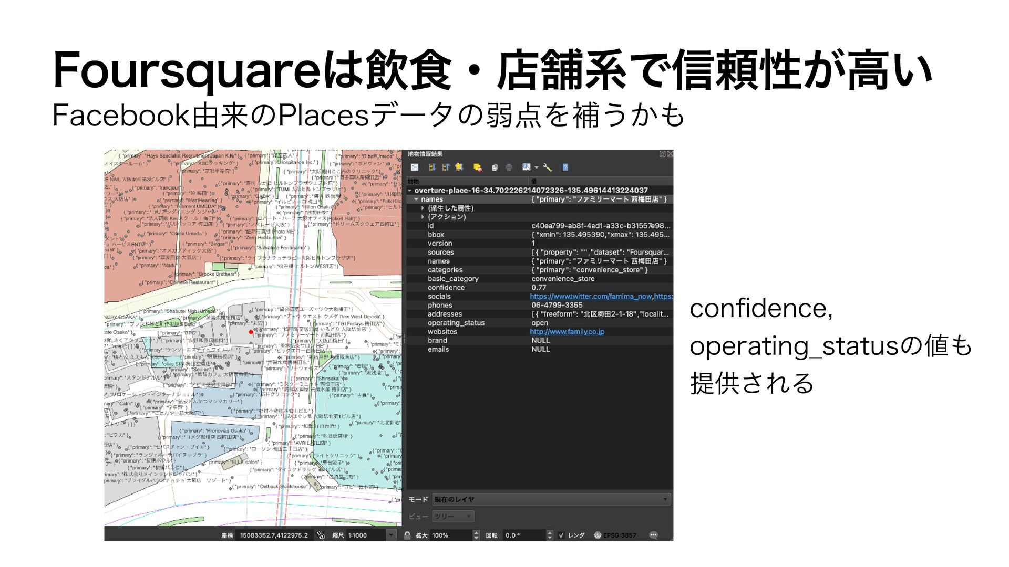Click the Clear Results icon
Image resolution: width=1009 pixels, height=567 pixels.
coord(477,167)
